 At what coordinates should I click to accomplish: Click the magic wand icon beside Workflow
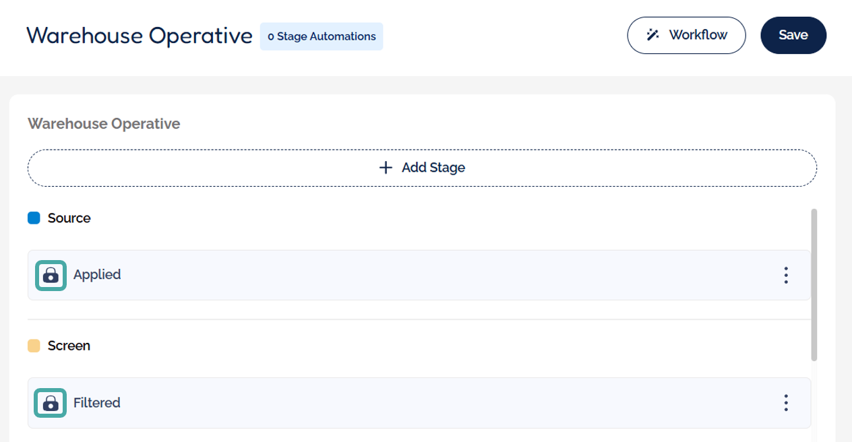click(652, 35)
